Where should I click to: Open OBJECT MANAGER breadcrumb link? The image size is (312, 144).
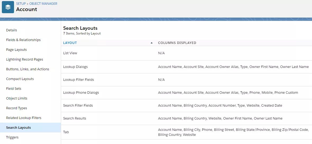43,4
